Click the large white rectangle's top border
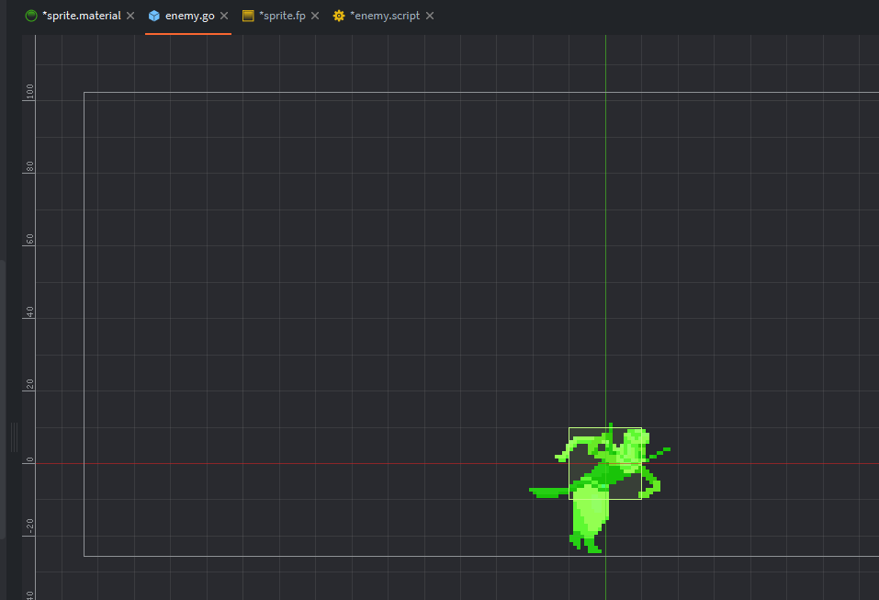Viewport: 879px width, 600px height. click(x=367, y=92)
